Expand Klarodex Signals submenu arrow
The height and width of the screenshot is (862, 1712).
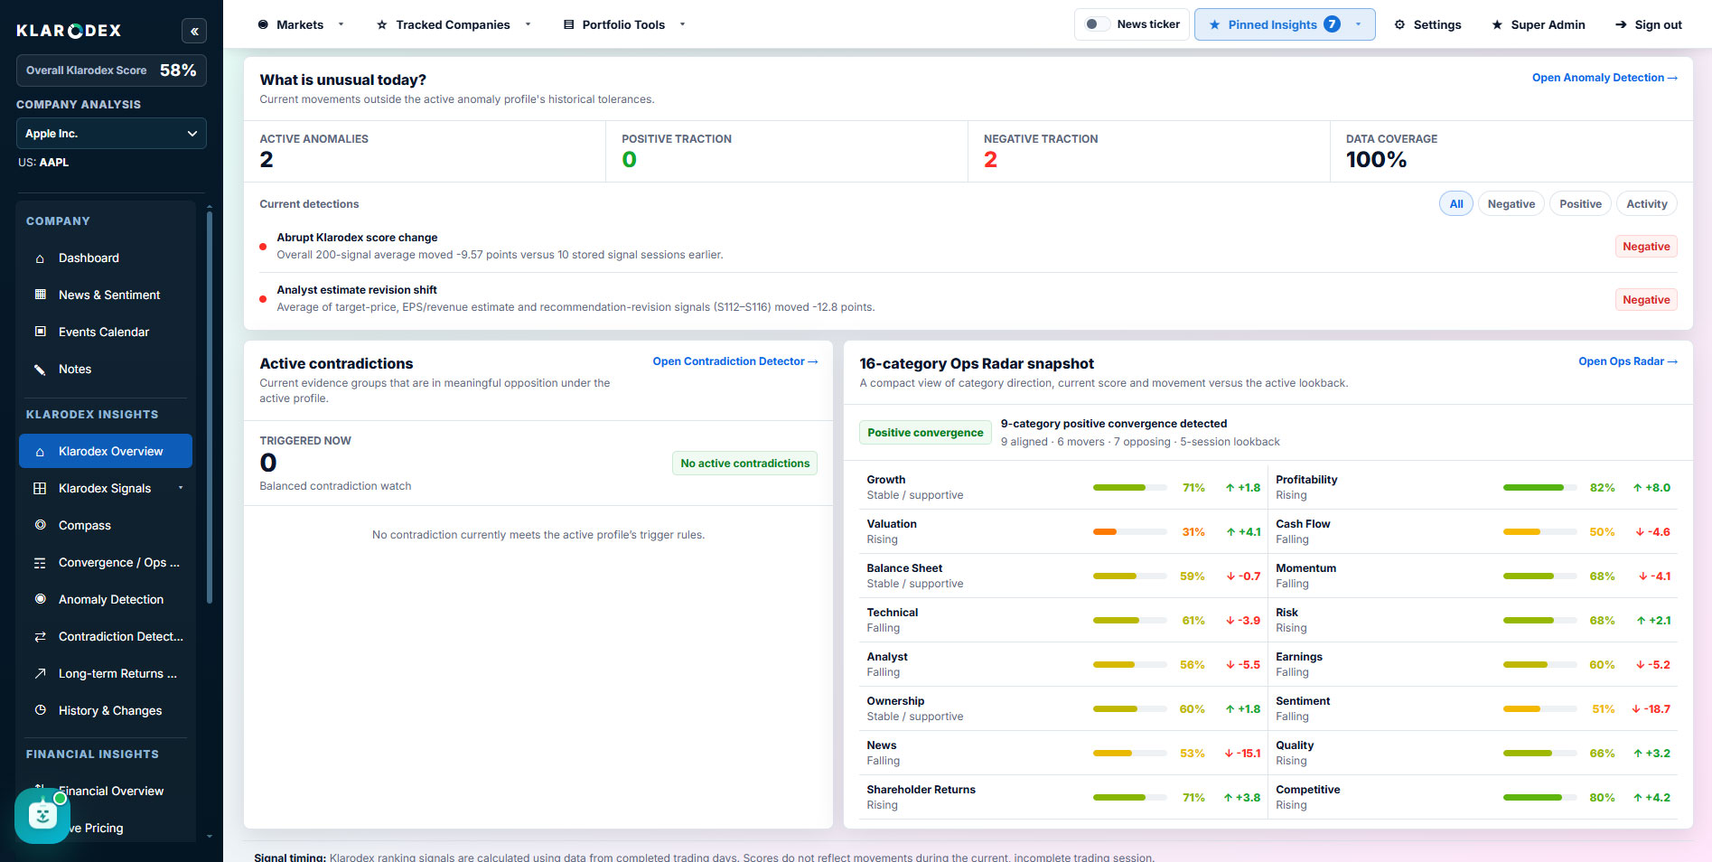click(x=181, y=488)
